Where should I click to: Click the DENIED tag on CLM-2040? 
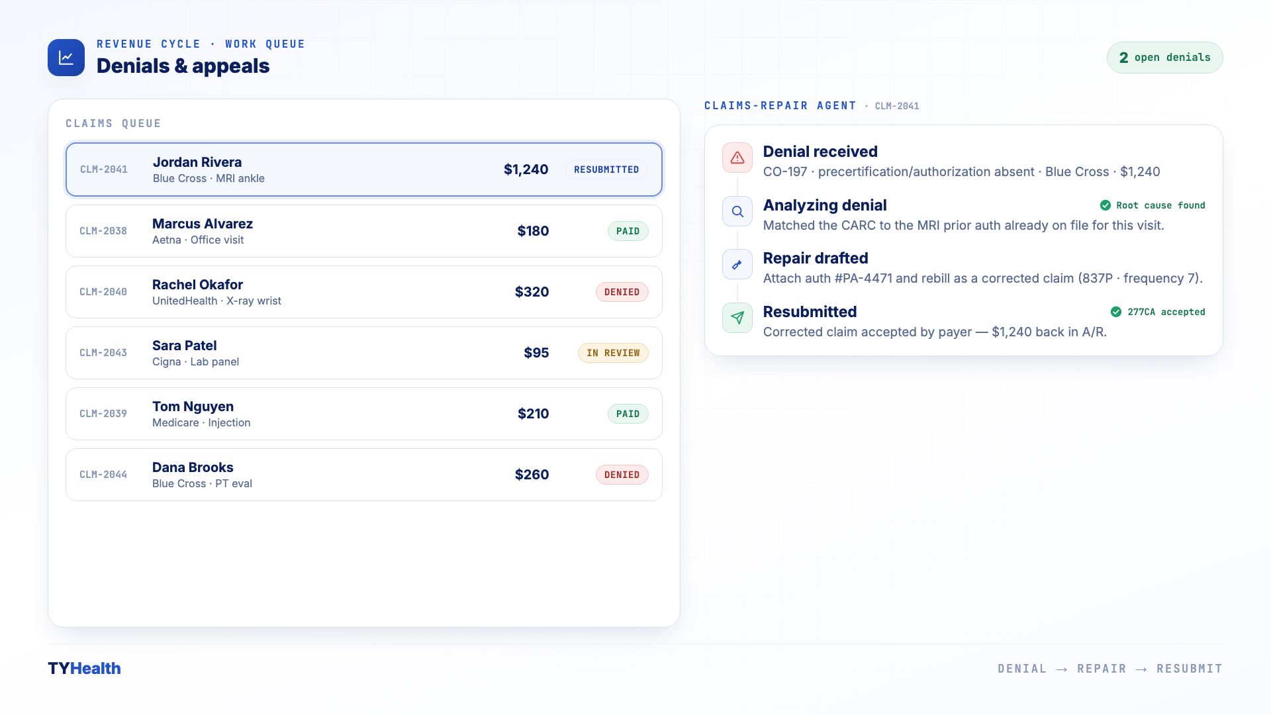coord(622,292)
